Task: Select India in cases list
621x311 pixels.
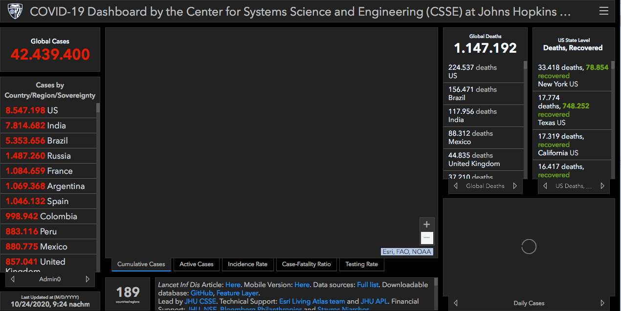Action: (48, 125)
